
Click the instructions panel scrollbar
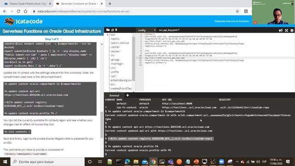tap(101, 125)
